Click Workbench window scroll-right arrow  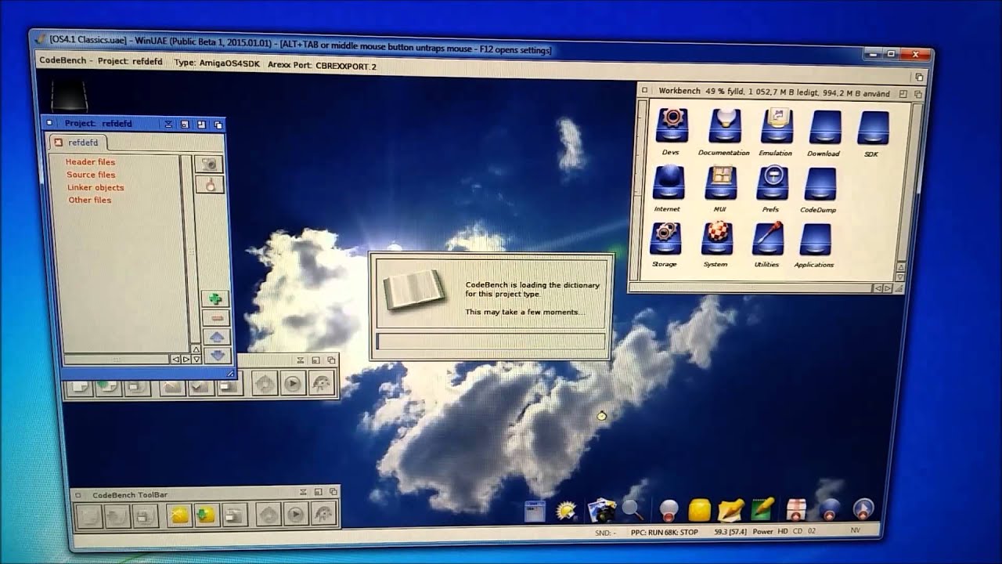(888, 288)
